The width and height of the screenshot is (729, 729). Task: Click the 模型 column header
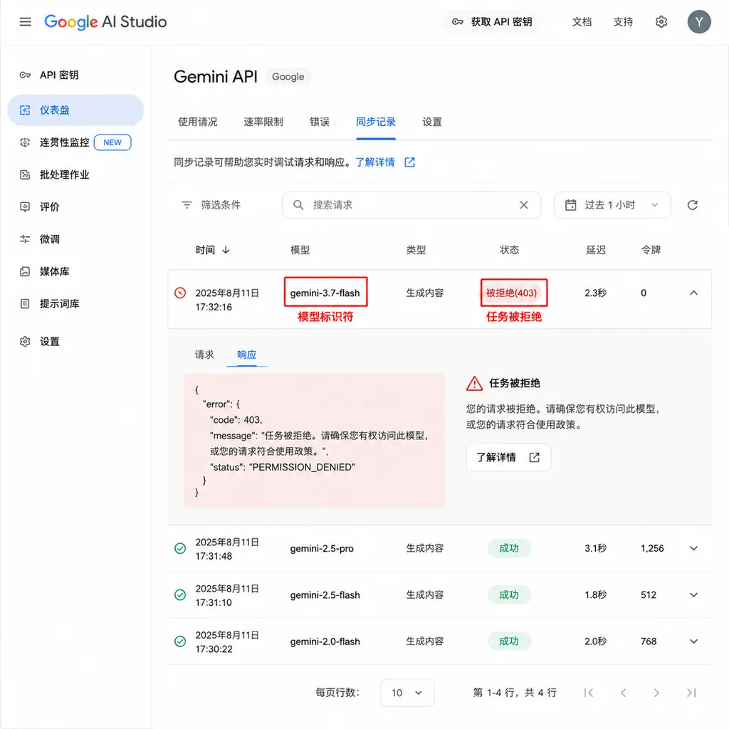tap(300, 250)
